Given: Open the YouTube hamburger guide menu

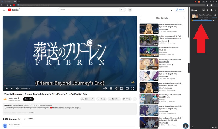Looking at the screenshot, I should (4, 10).
